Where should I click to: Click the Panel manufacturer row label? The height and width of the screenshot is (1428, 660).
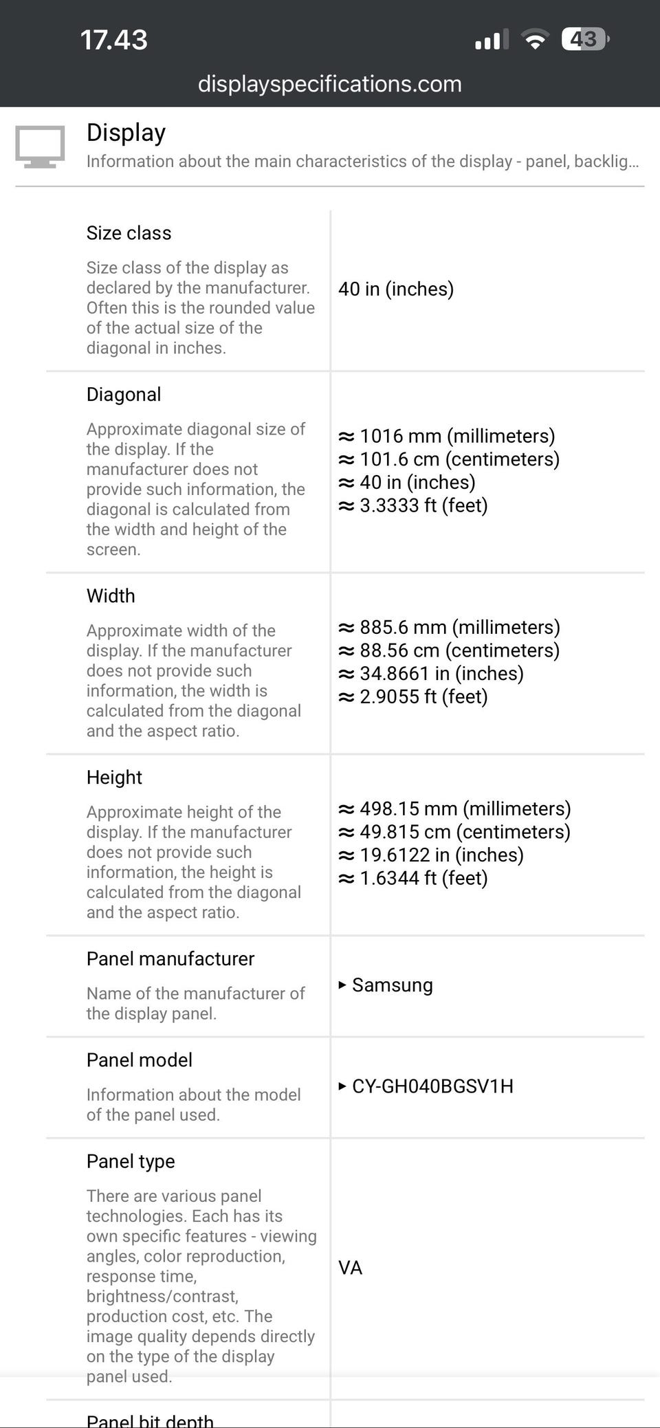click(170, 959)
